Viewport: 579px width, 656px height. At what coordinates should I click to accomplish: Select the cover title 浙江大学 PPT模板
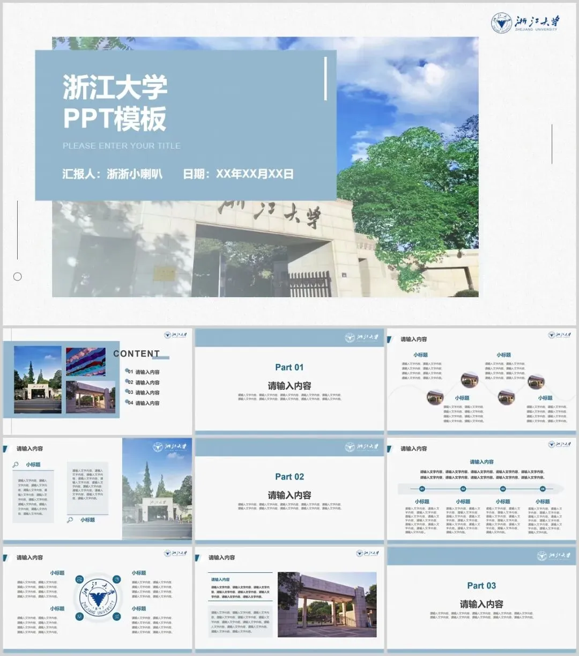click(115, 103)
